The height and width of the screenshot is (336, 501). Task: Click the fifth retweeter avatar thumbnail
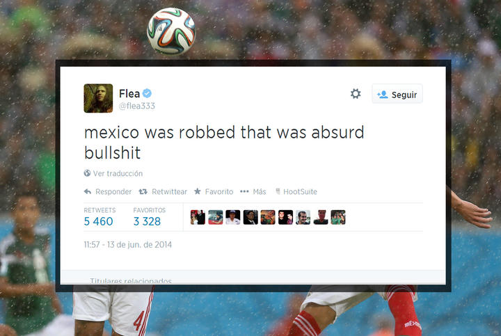coord(268,217)
